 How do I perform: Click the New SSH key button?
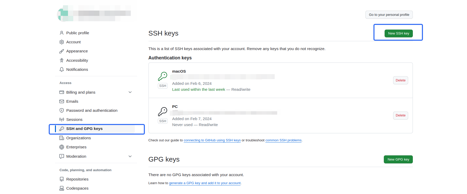click(x=398, y=33)
